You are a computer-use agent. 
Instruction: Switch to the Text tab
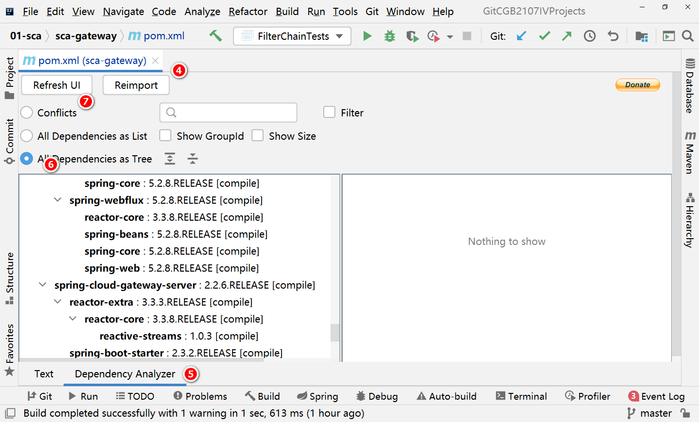point(44,374)
